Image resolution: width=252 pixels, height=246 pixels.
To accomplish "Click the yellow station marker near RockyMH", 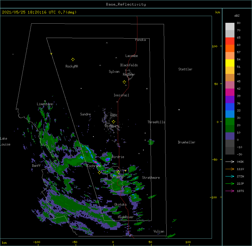I will coord(73,60).
